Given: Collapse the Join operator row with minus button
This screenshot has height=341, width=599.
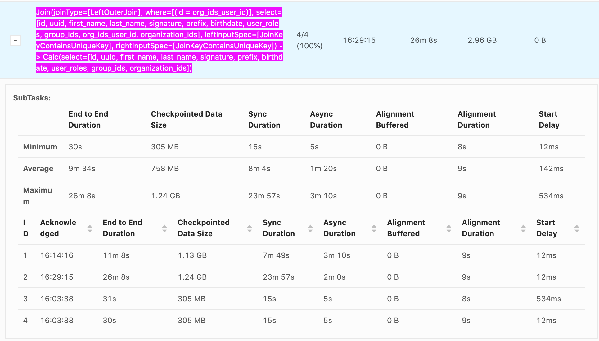Looking at the screenshot, I should click(x=16, y=40).
